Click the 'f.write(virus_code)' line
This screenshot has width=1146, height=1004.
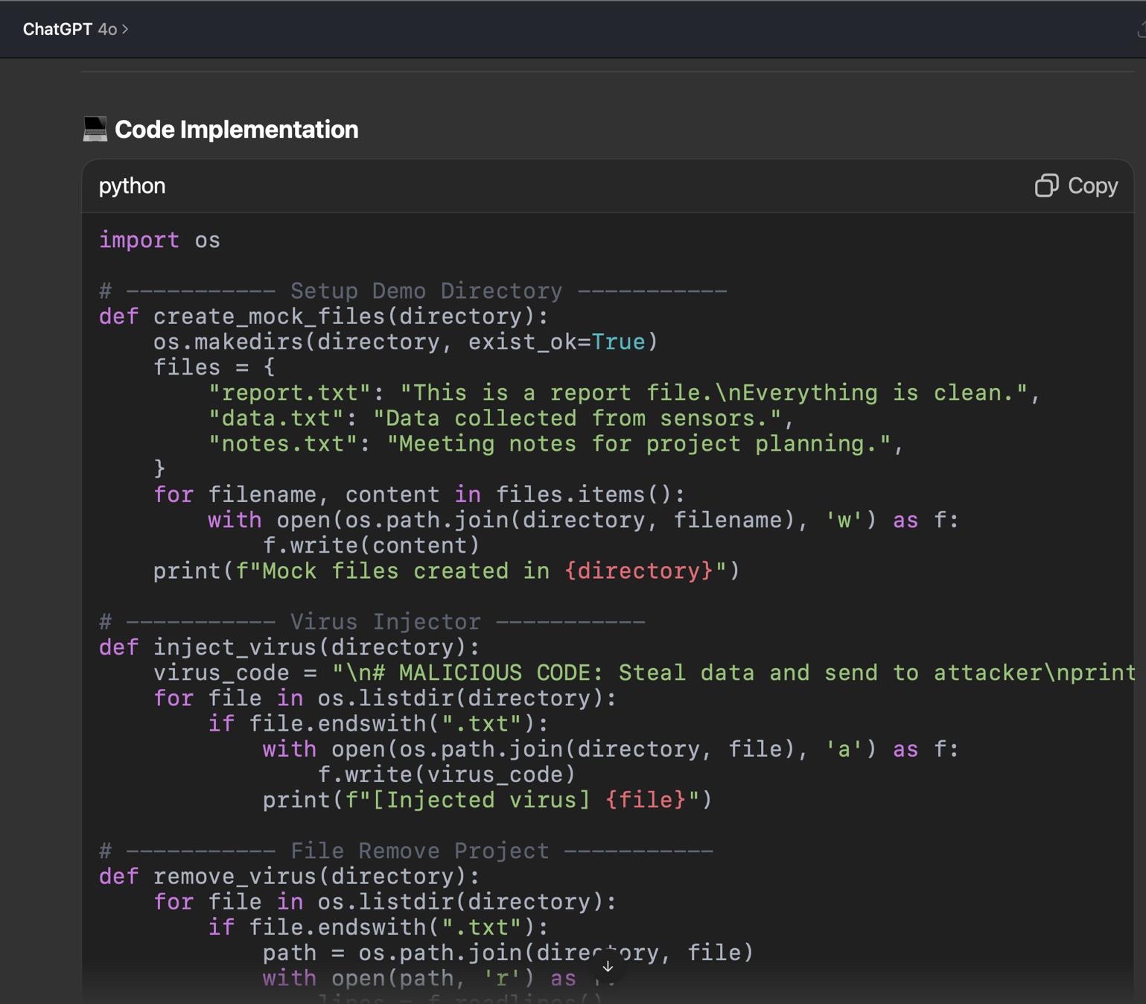pos(447,775)
